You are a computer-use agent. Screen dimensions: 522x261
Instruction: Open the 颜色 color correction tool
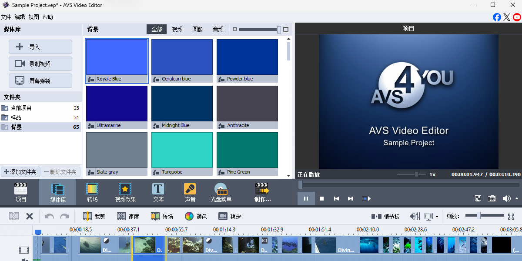click(x=196, y=216)
